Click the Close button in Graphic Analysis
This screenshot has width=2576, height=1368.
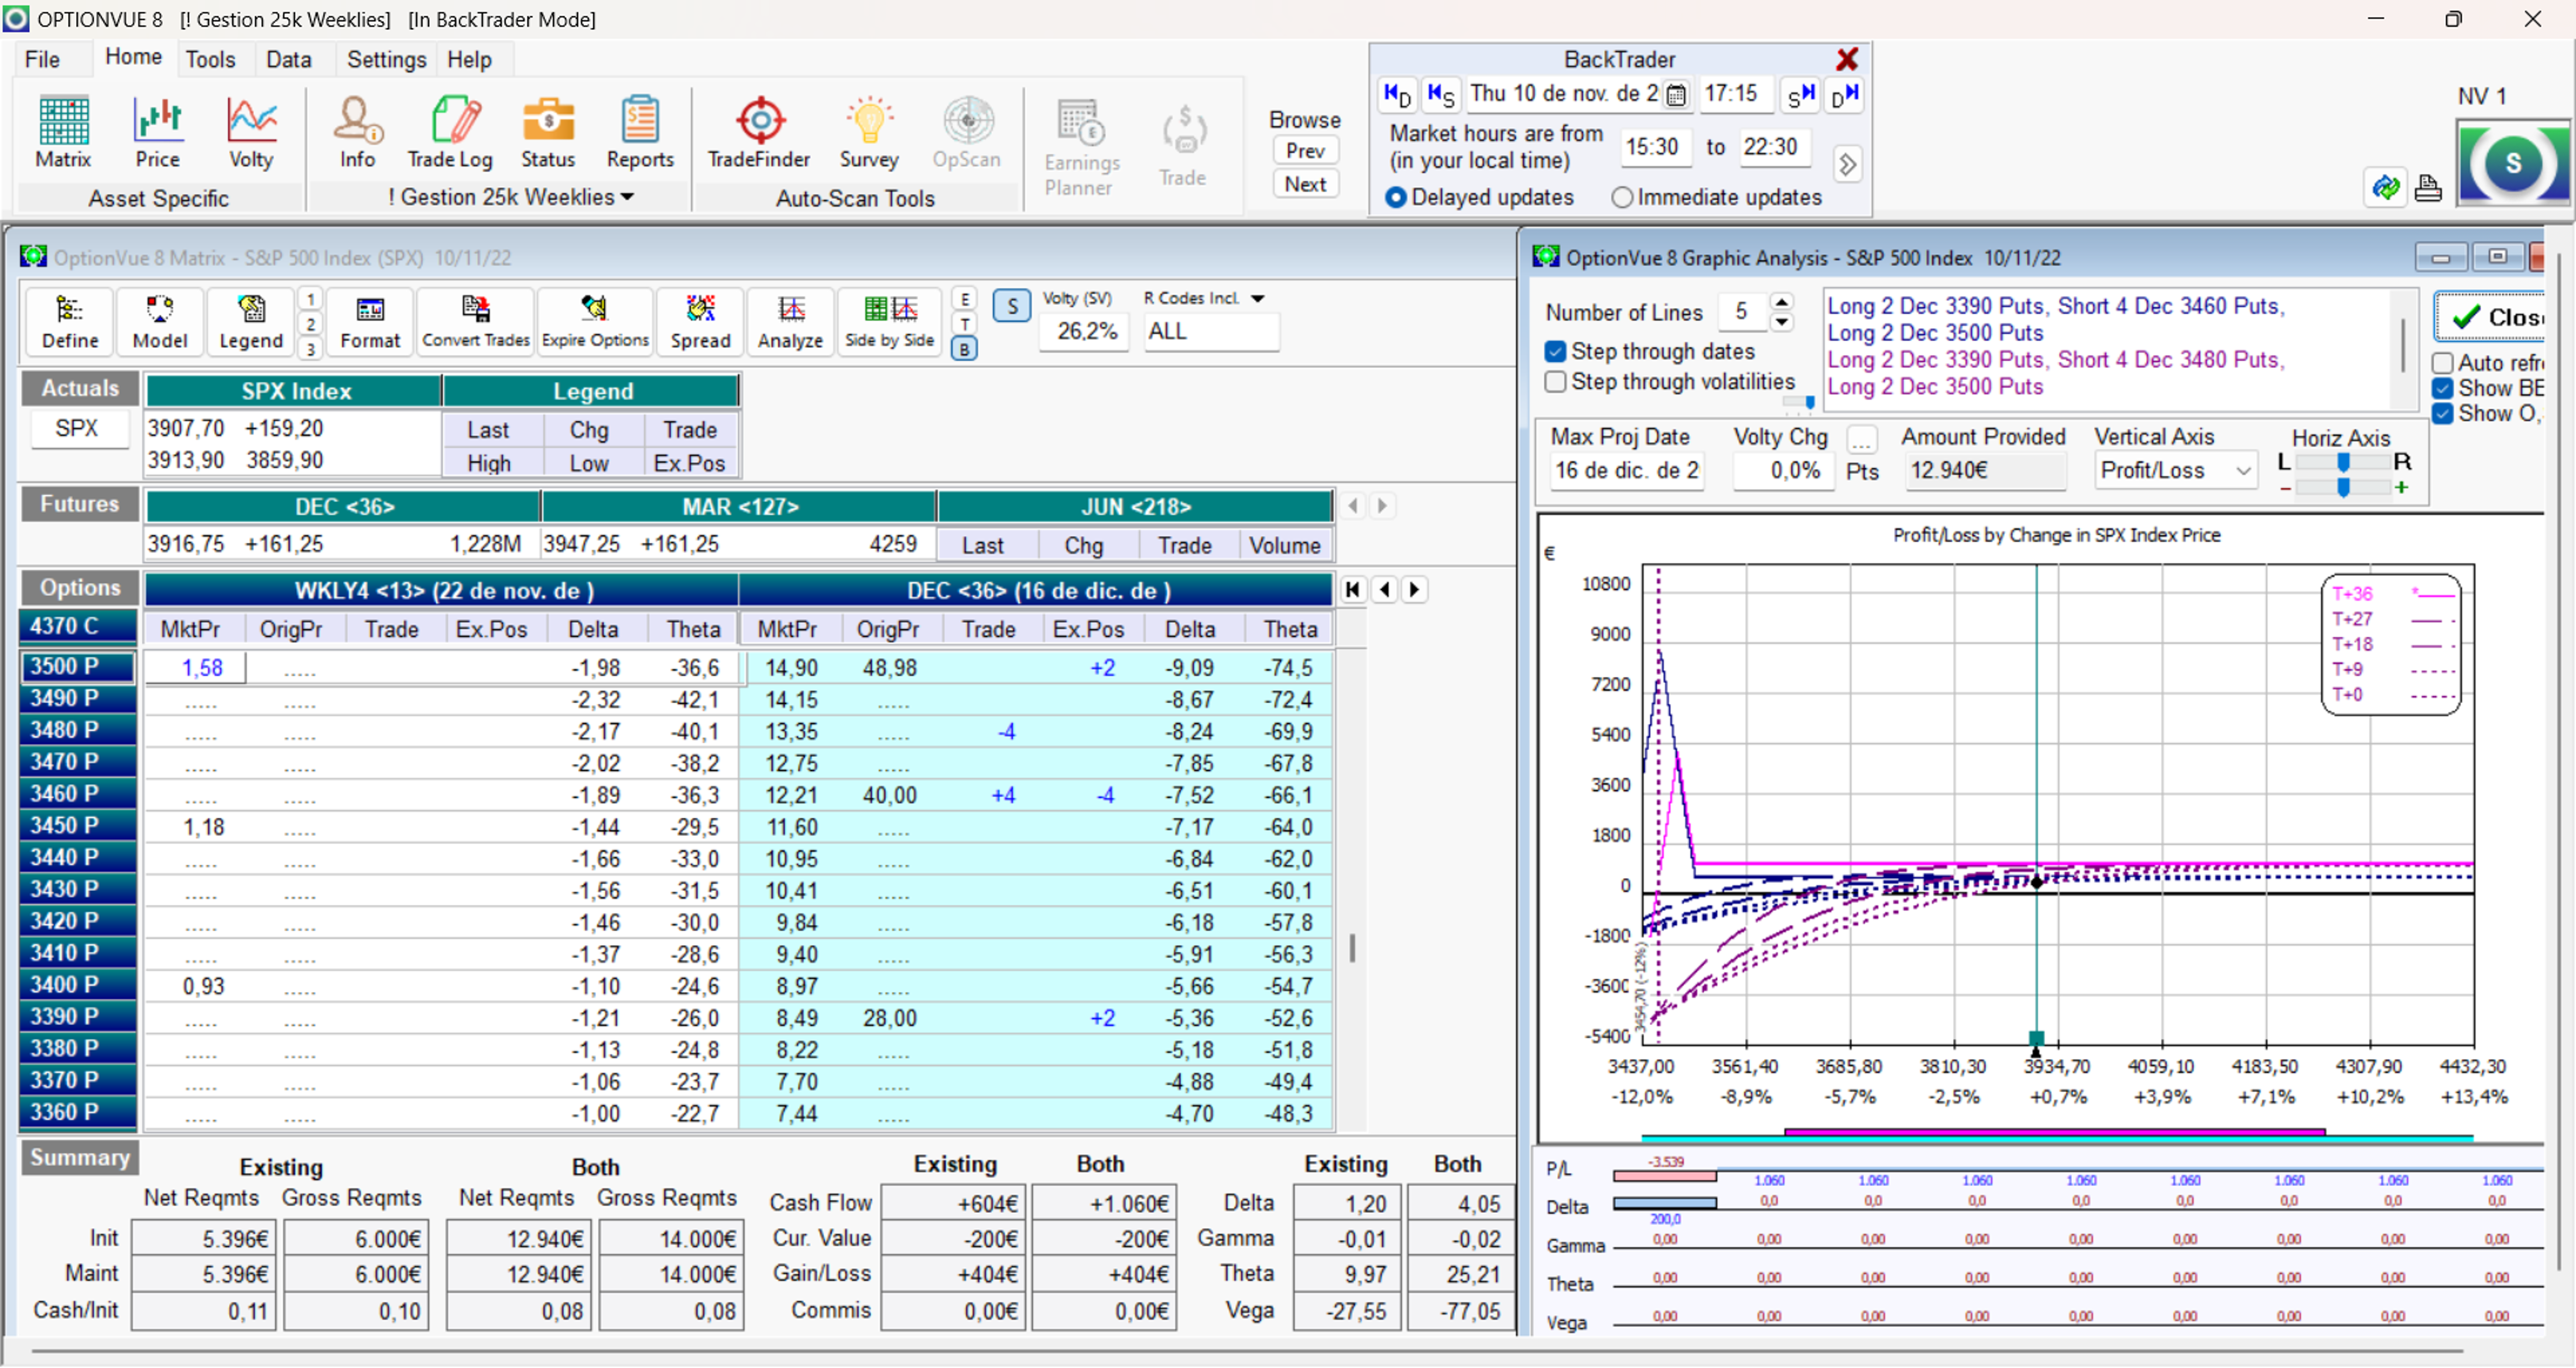[x=2490, y=317]
